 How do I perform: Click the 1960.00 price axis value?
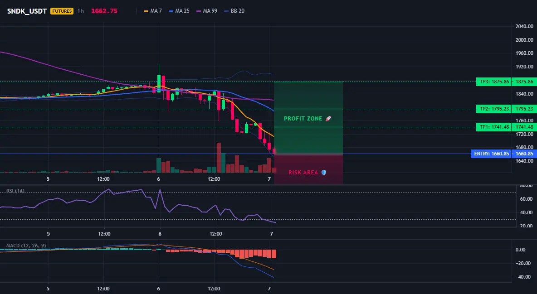point(524,53)
